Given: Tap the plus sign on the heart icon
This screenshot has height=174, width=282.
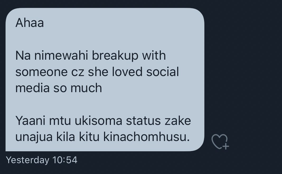Looking at the screenshot, I should (x=225, y=146).
